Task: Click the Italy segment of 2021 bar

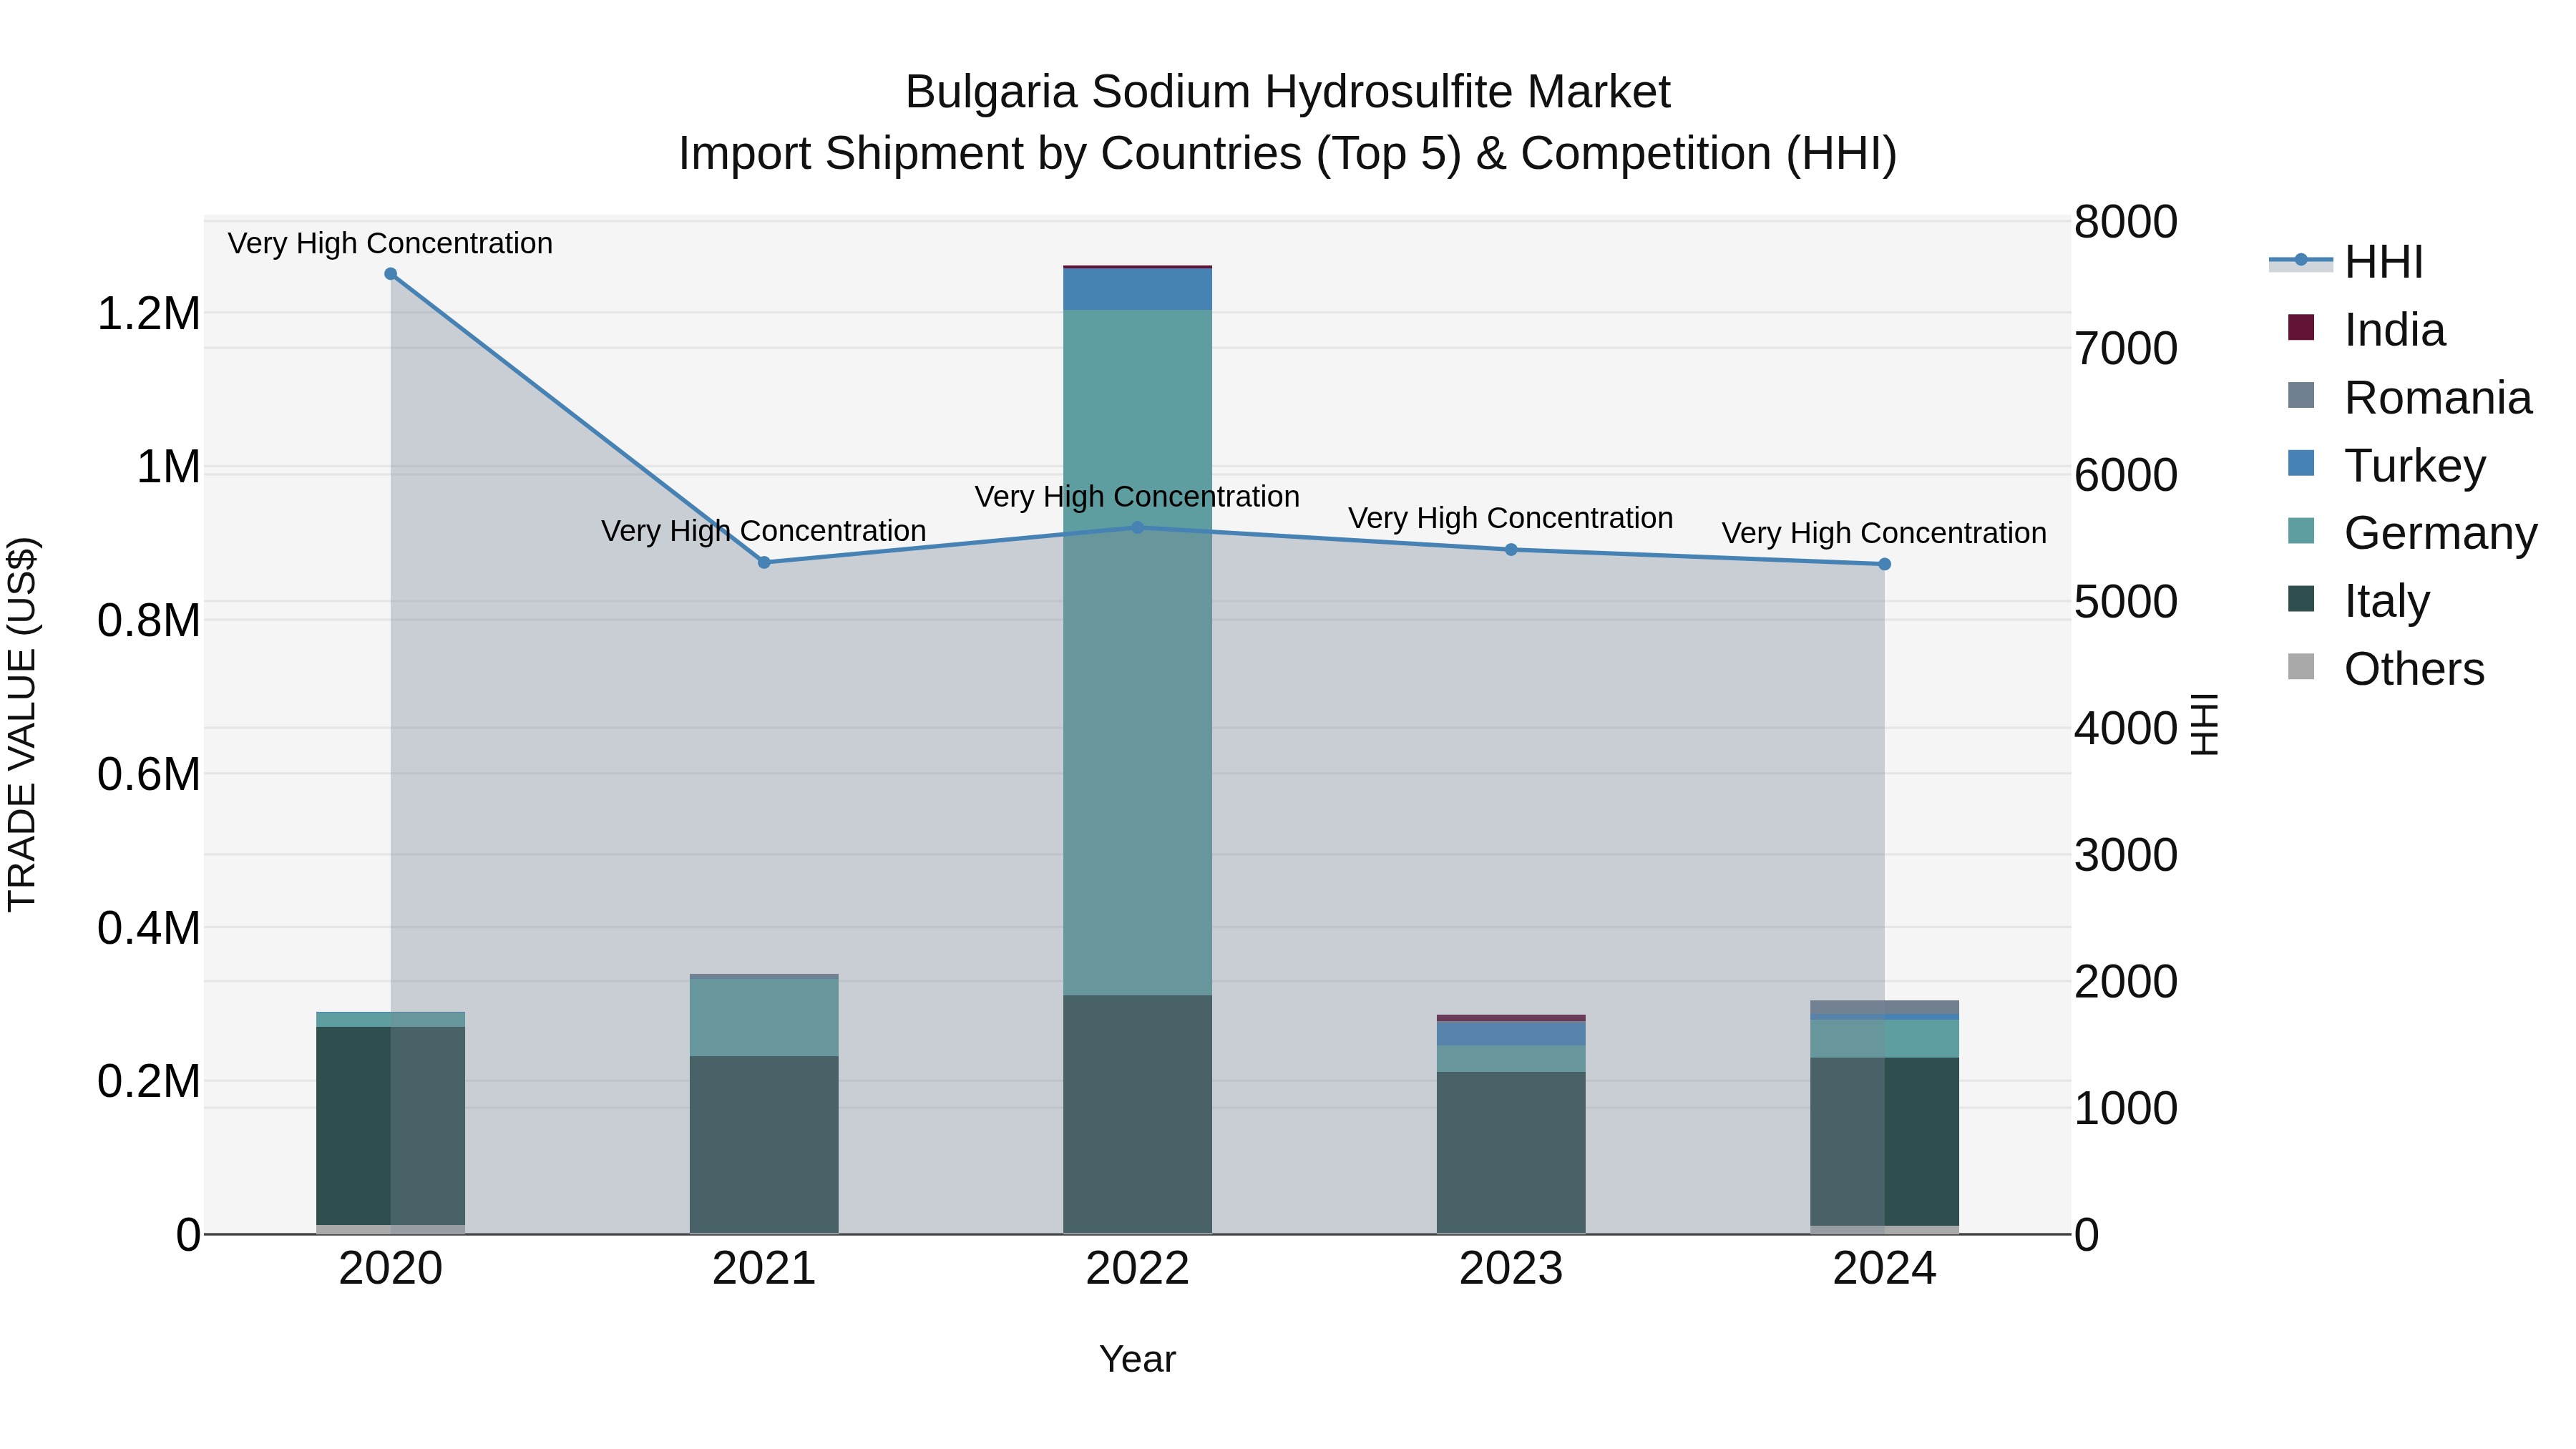Action: click(764, 1145)
